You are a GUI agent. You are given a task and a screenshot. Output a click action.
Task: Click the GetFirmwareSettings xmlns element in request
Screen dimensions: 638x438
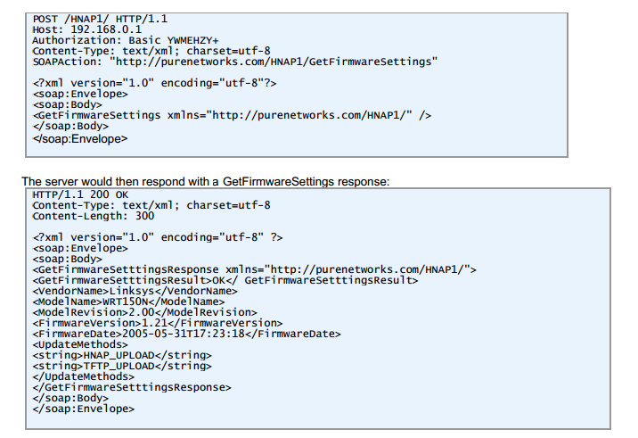coord(232,115)
